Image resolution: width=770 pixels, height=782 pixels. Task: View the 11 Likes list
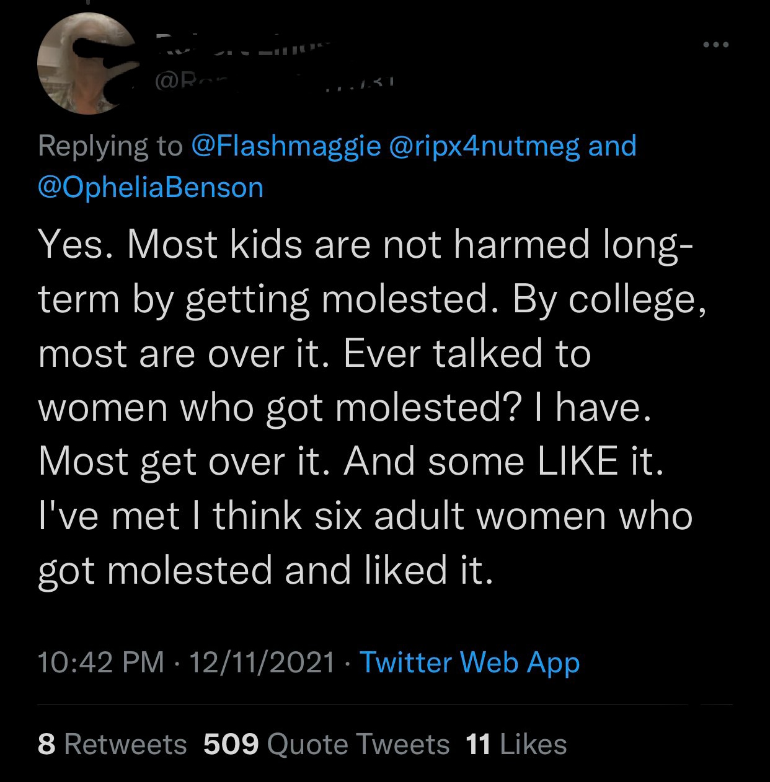(516, 744)
